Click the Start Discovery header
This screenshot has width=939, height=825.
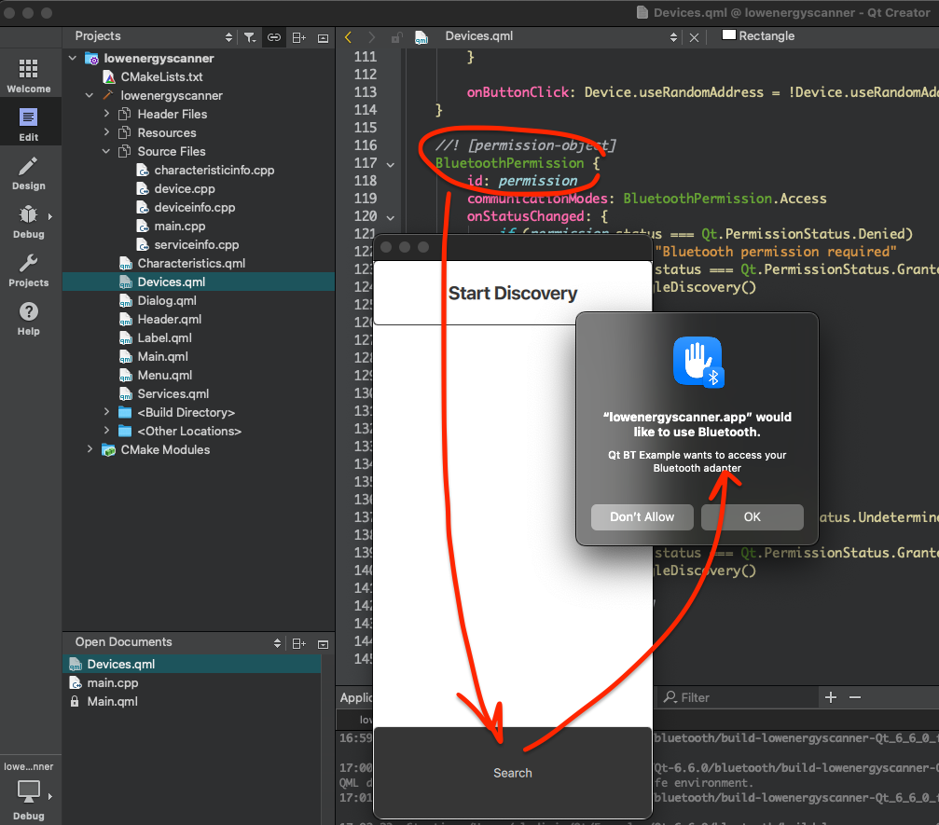pyautogui.click(x=513, y=294)
